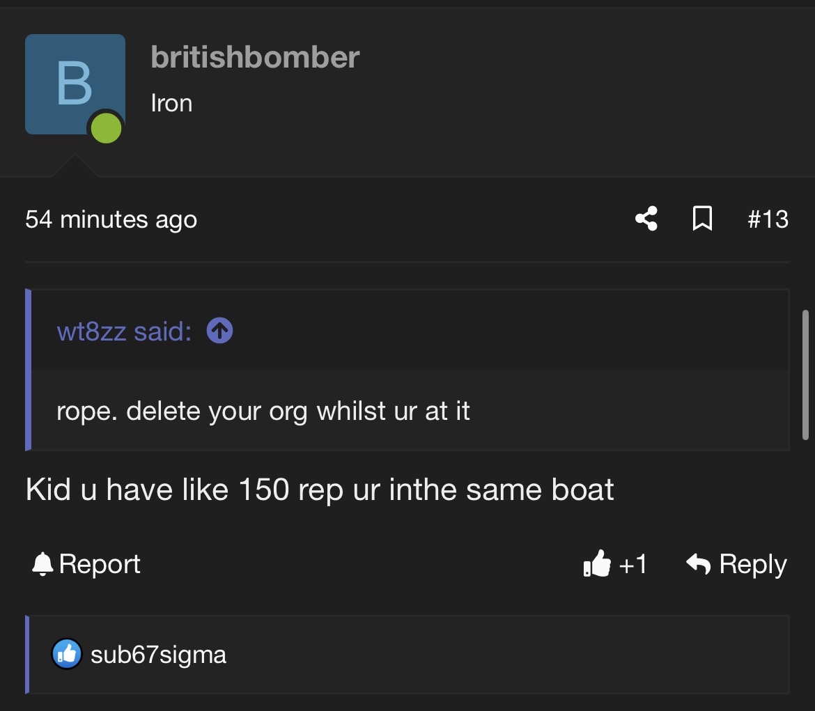Image resolution: width=815 pixels, height=711 pixels.
Task: Open britishbomber's profile via username
Action: (255, 56)
